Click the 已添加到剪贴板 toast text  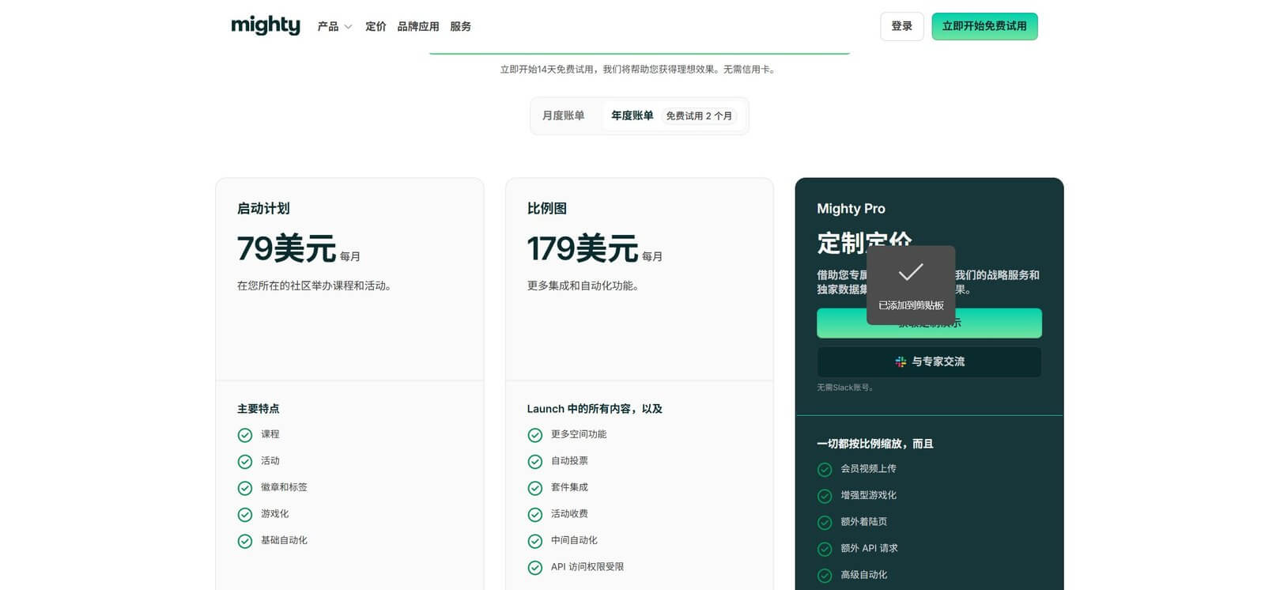pos(911,305)
